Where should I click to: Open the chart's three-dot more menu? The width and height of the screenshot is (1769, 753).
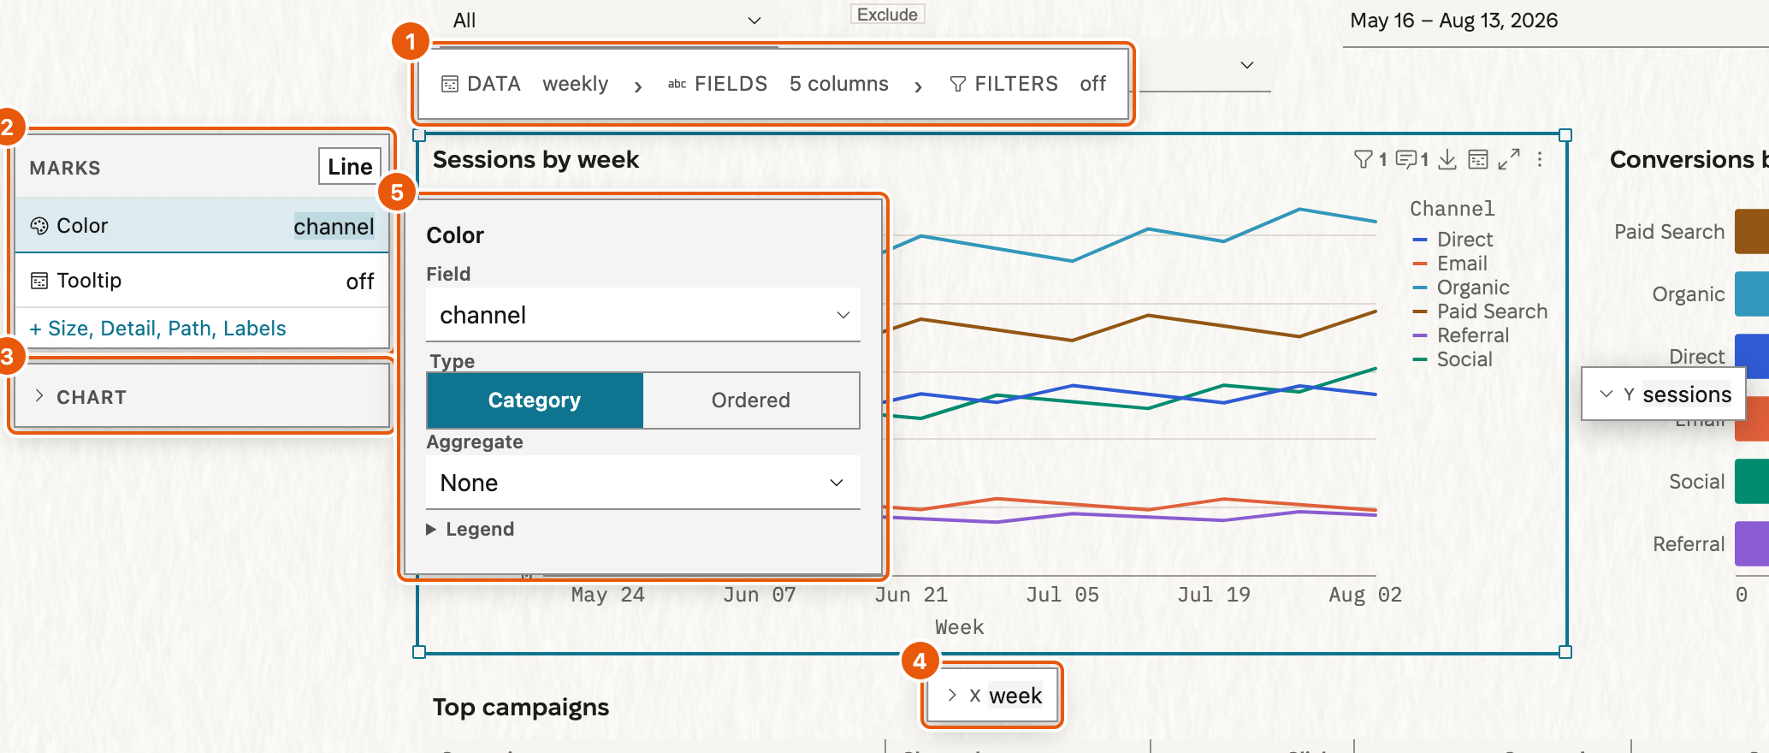point(1540,159)
